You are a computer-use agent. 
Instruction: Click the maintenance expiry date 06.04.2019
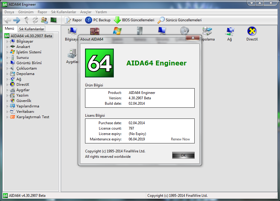137,139
